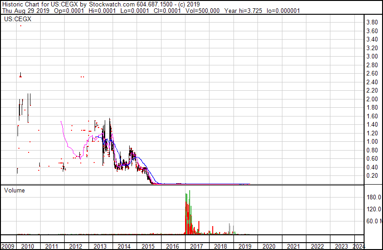Click the 'lo=0.000001' yearly low value
Viewport: 383px width, 250px height.
tap(283, 11)
